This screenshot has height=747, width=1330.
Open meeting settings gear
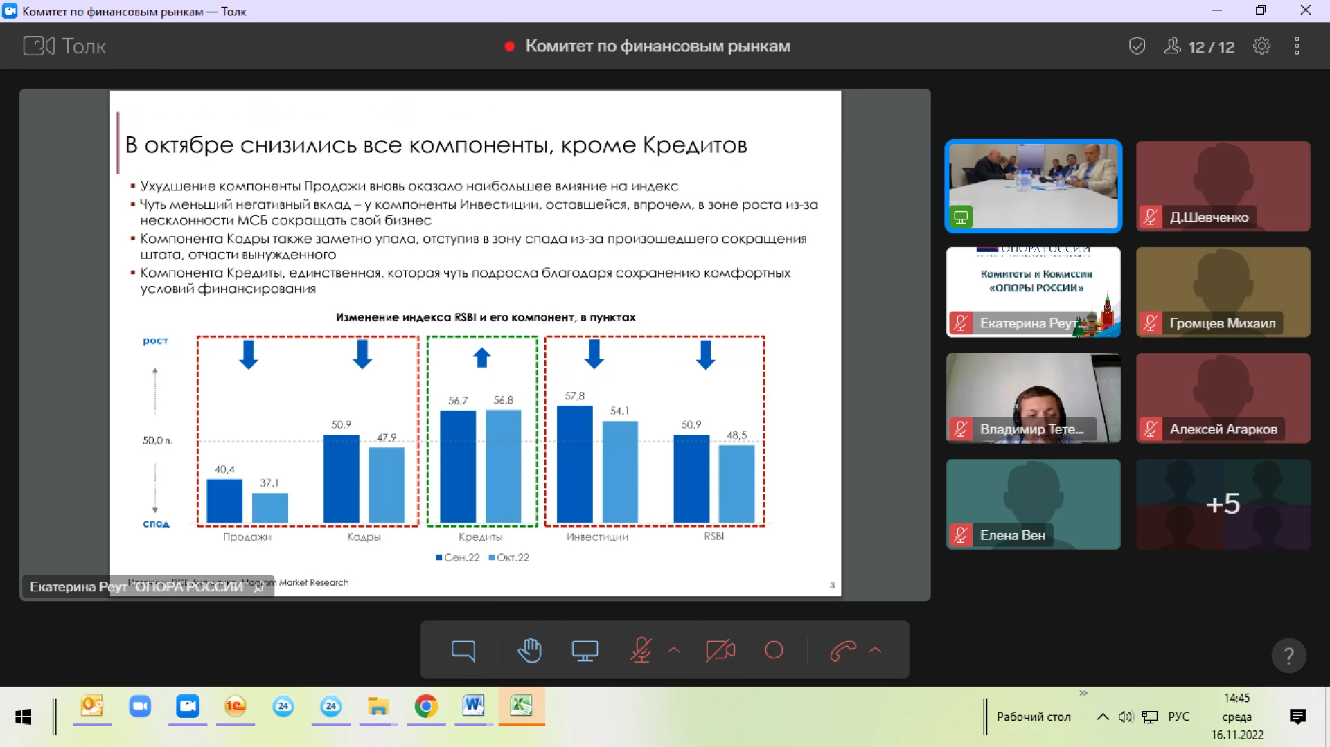(x=1261, y=46)
